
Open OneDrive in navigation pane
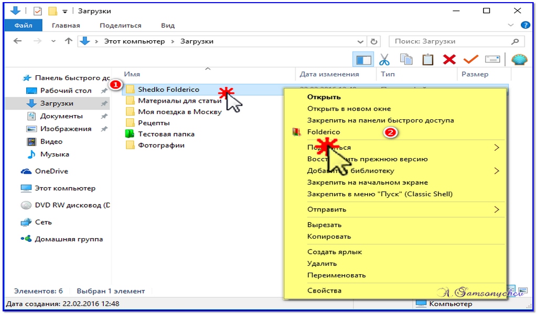point(45,171)
